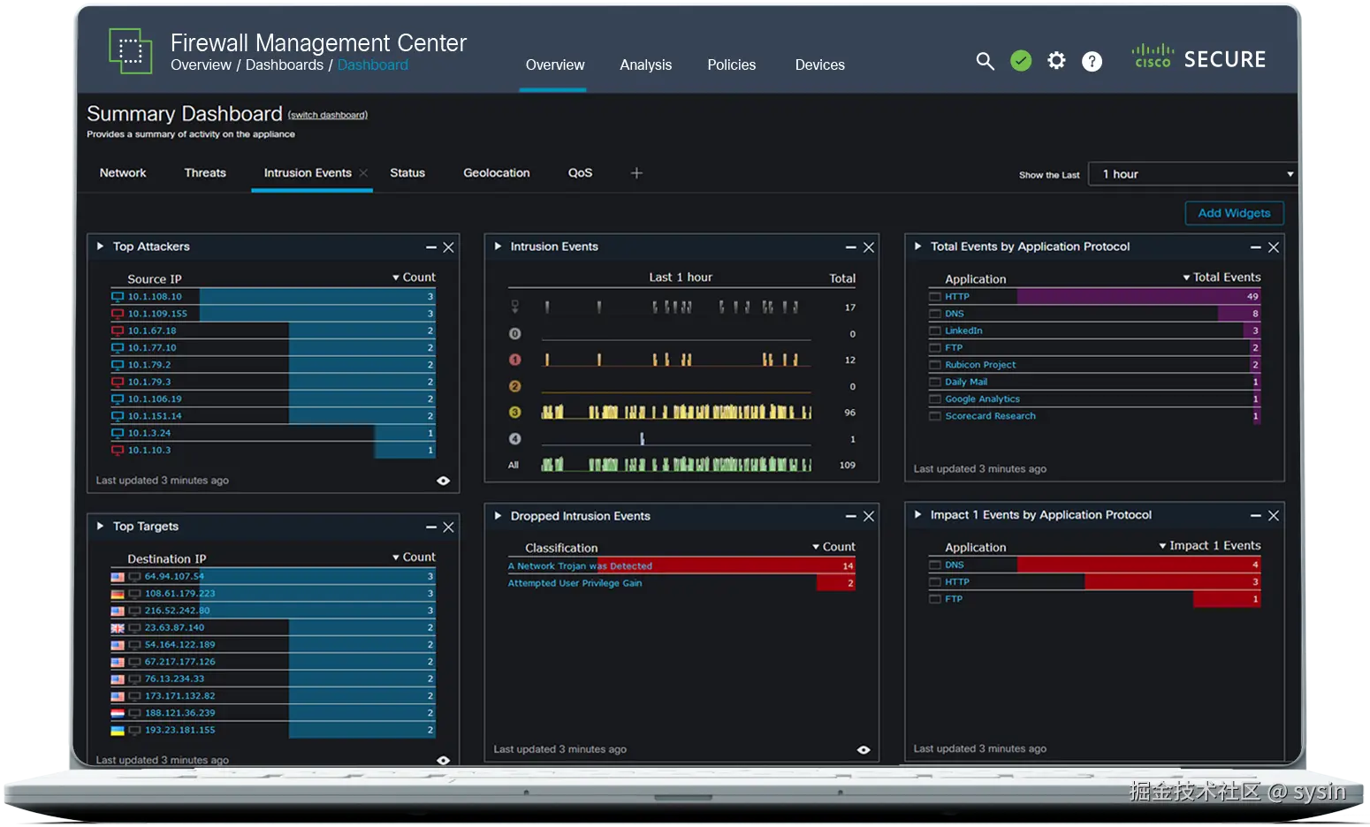Image resolution: width=1370 pixels, height=827 pixels.
Task: Click the flag icon beside 64.94.107.54
Action: tap(118, 576)
